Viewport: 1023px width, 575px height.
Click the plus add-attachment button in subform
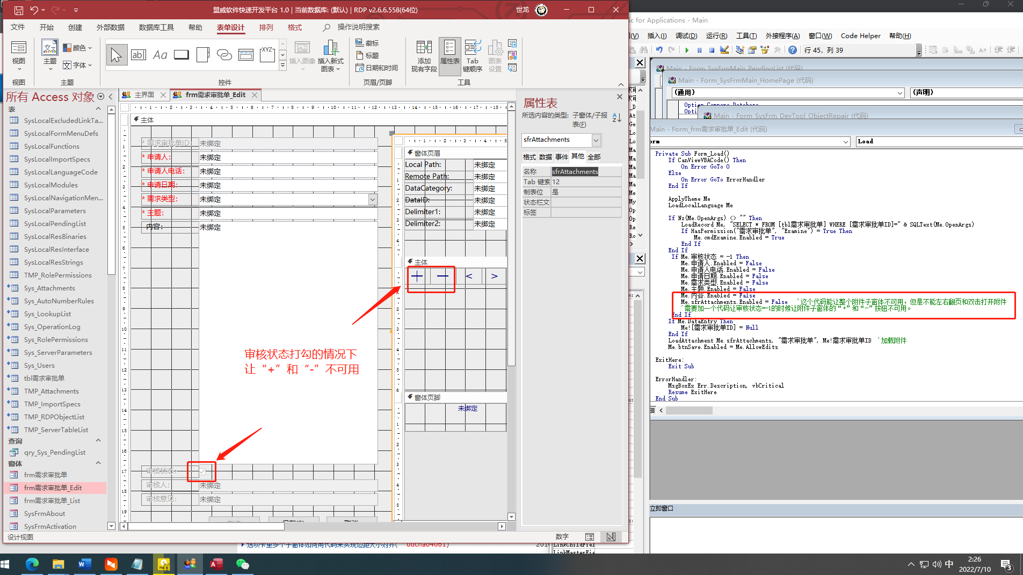click(417, 276)
